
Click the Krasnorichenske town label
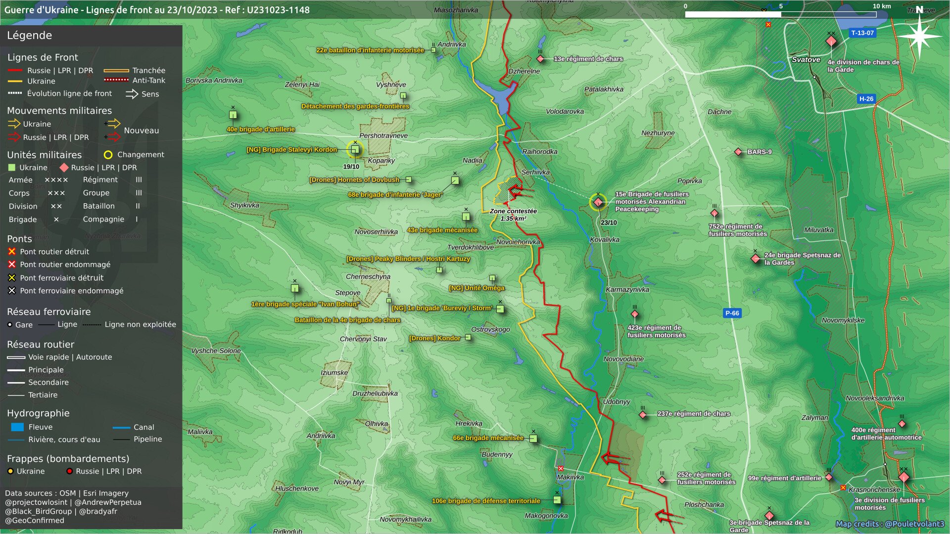pyautogui.click(x=874, y=489)
